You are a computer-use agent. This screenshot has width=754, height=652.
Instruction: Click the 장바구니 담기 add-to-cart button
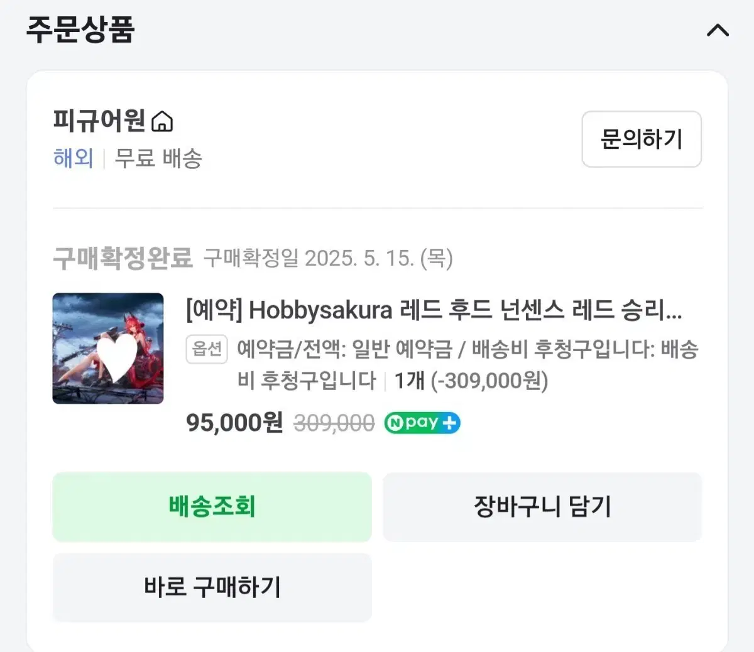coord(542,507)
